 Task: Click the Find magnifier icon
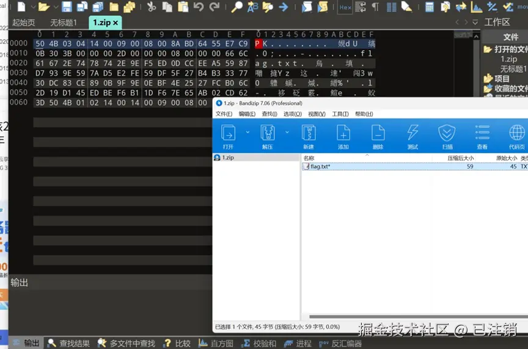[x=237, y=6]
